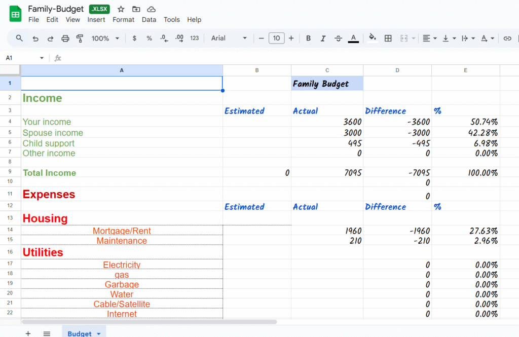Open text rotation dropdown
This screenshot has width=519, height=337.
pyautogui.click(x=487, y=39)
